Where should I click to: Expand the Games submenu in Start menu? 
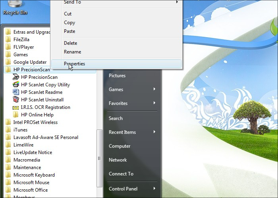(x=154, y=89)
